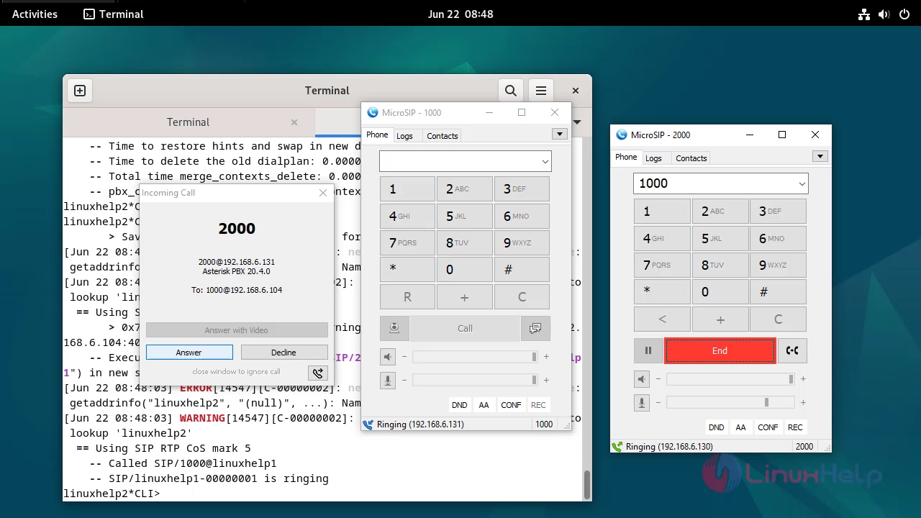This screenshot has height=518, width=921.
Task: Click video call icon in MicroSIP 1000
Action: tap(394, 328)
